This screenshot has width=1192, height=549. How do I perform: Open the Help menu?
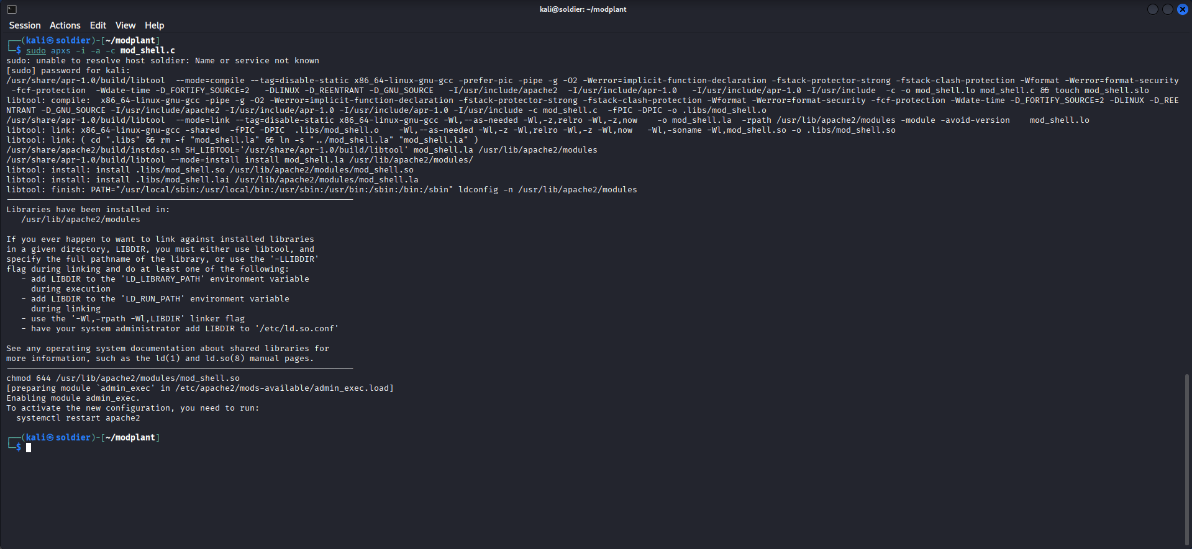click(155, 25)
